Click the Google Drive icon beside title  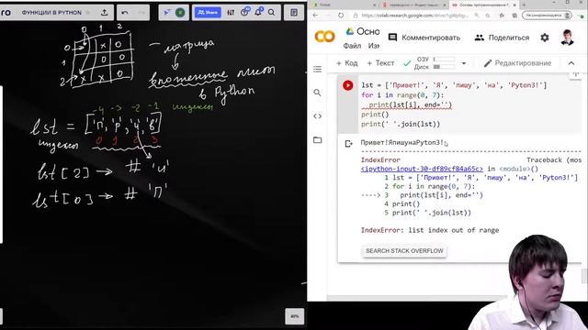[349, 31]
